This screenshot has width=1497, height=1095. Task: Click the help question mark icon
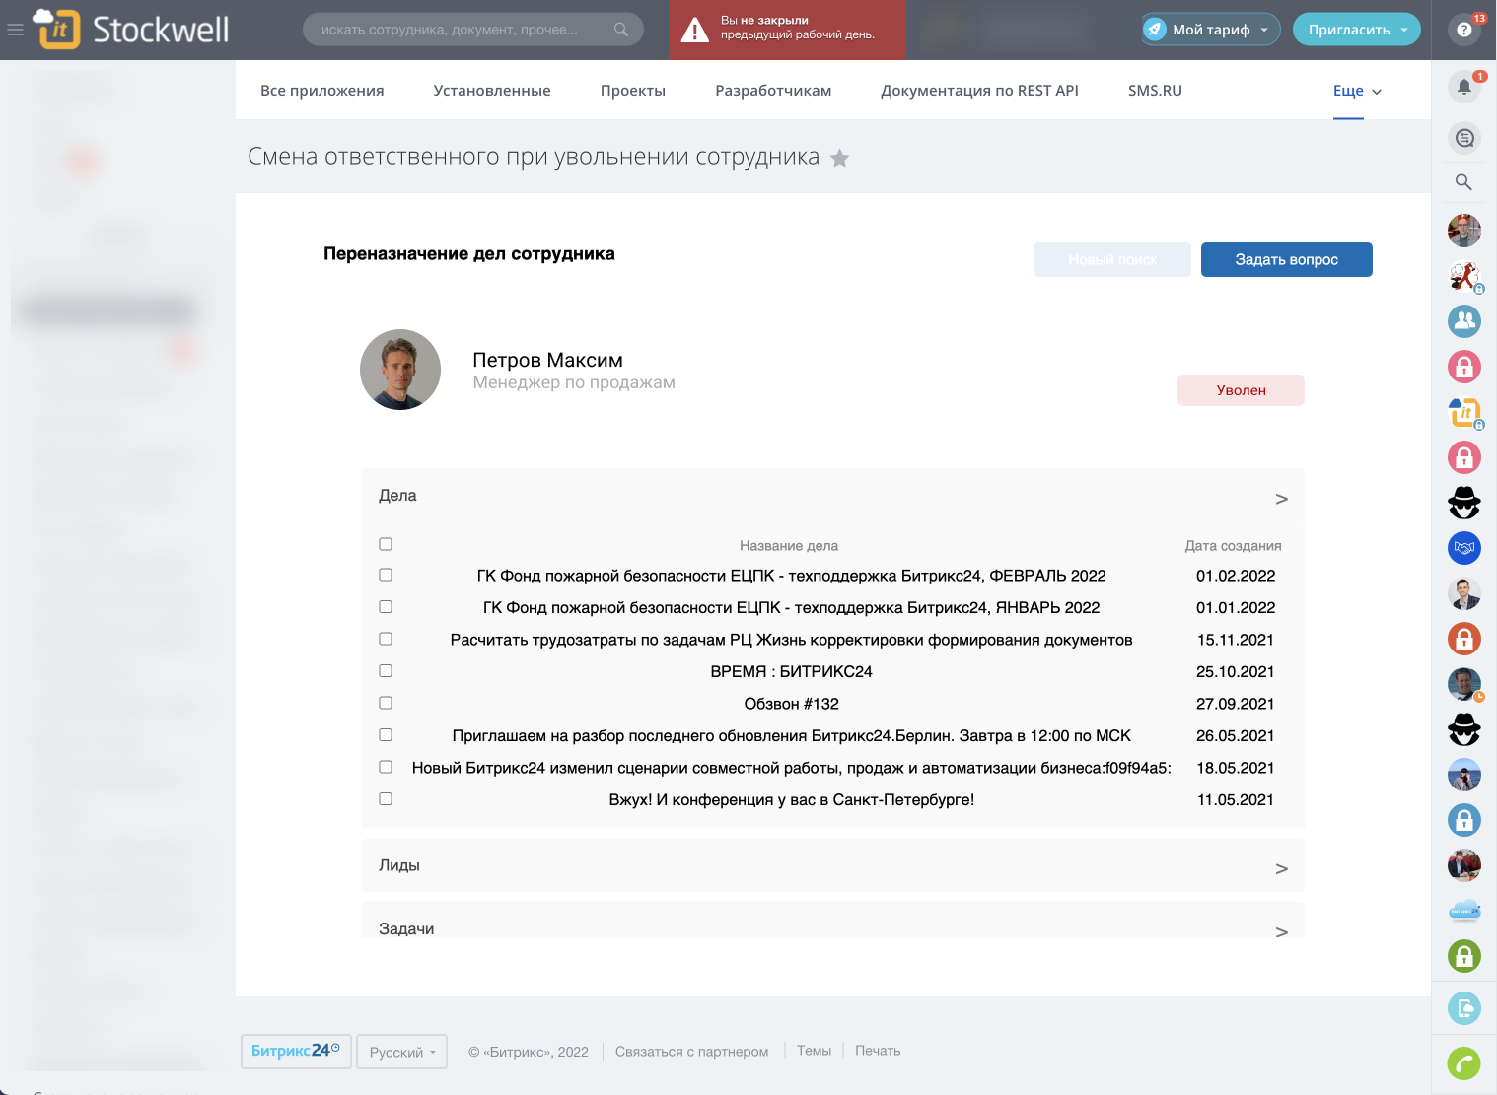(x=1463, y=30)
